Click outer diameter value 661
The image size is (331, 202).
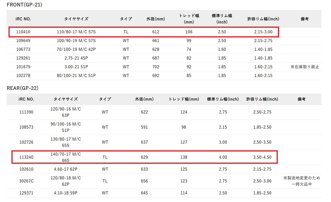(156, 40)
